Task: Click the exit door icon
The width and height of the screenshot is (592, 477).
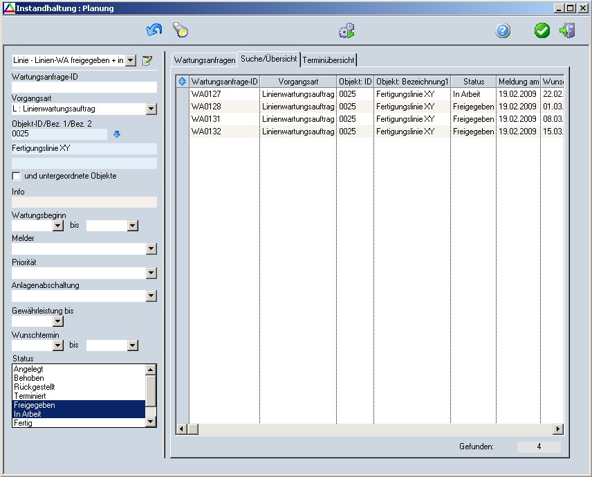Action: [x=567, y=30]
